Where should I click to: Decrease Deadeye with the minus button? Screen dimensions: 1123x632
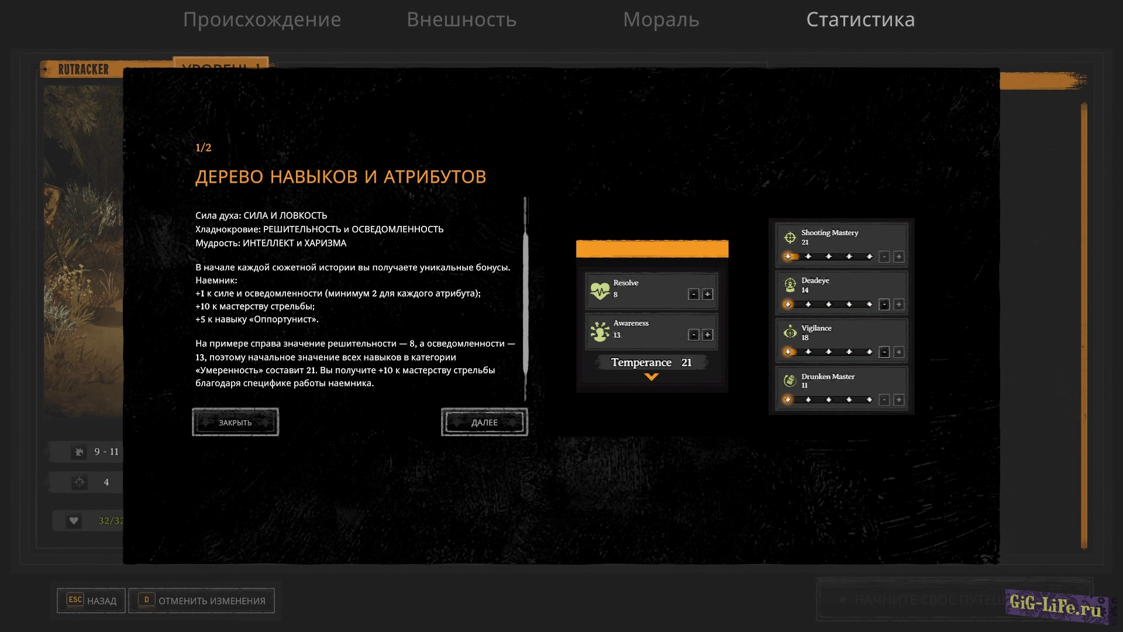(884, 304)
